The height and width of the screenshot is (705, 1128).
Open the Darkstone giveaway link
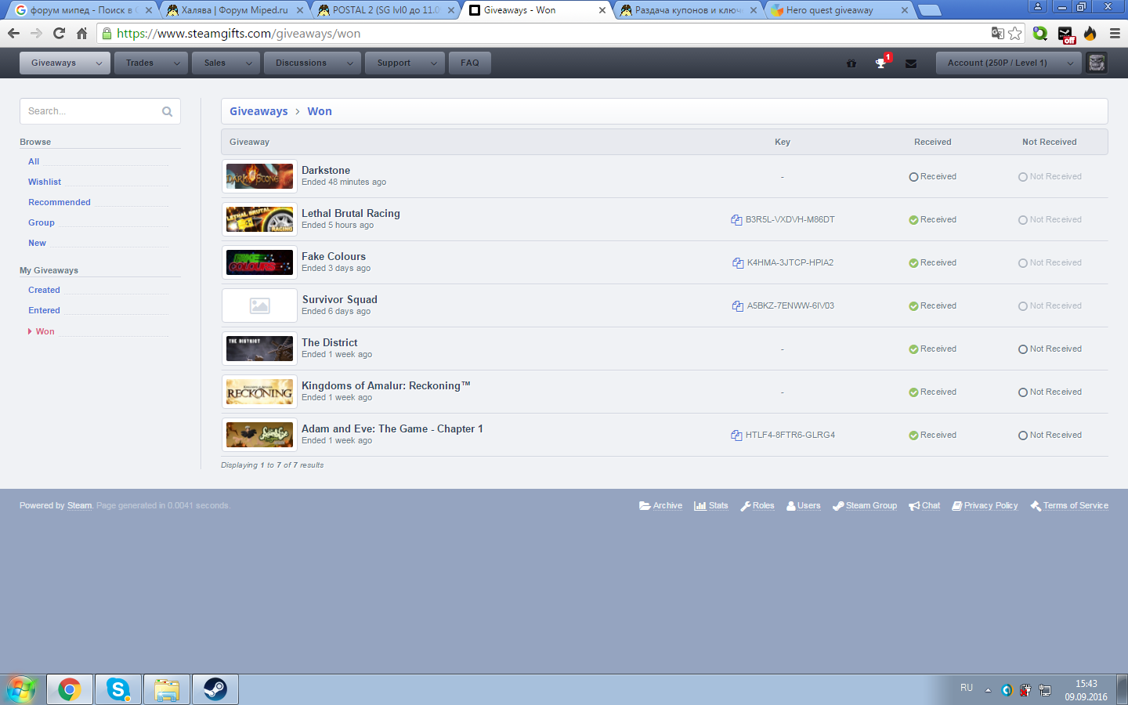[326, 170]
